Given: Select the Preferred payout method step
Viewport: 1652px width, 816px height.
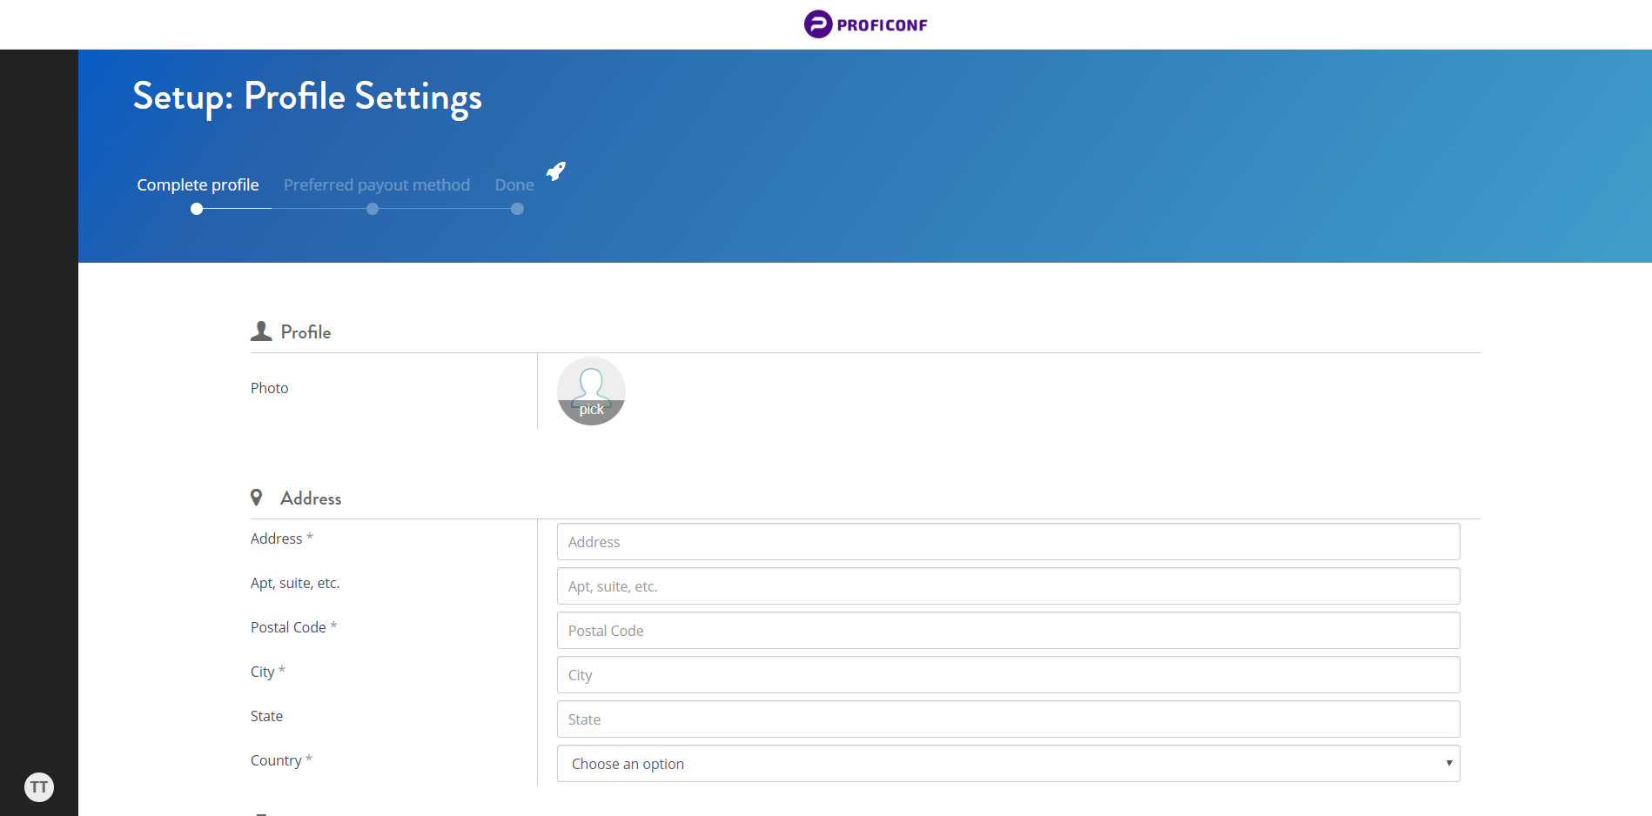Looking at the screenshot, I should pyautogui.click(x=377, y=184).
